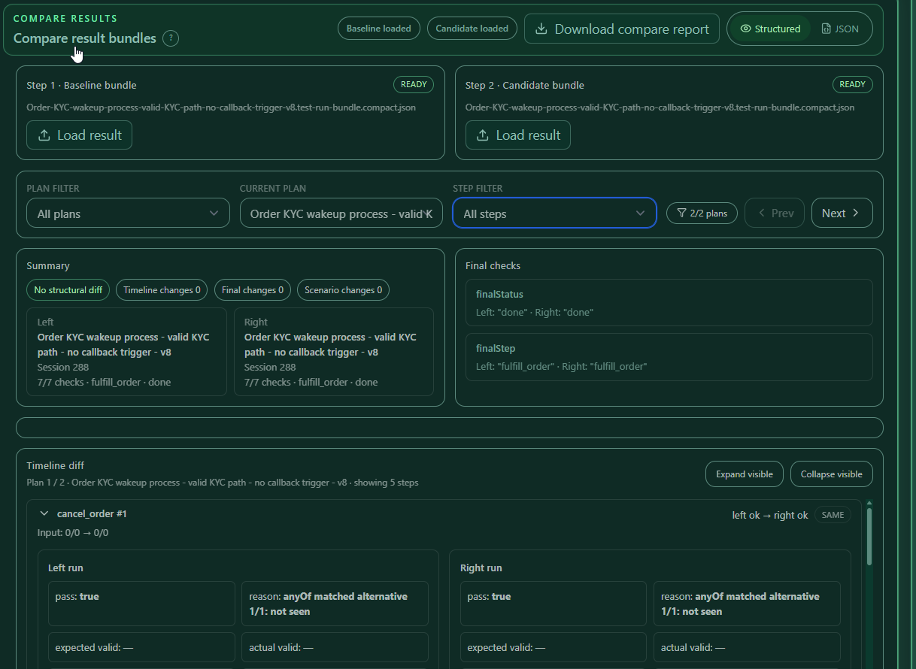Image resolution: width=916 pixels, height=669 pixels.
Task: Click 'left ok → right ok' status text
Action: coord(770,515)
